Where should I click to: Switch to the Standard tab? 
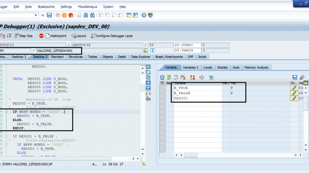(57, 57)
